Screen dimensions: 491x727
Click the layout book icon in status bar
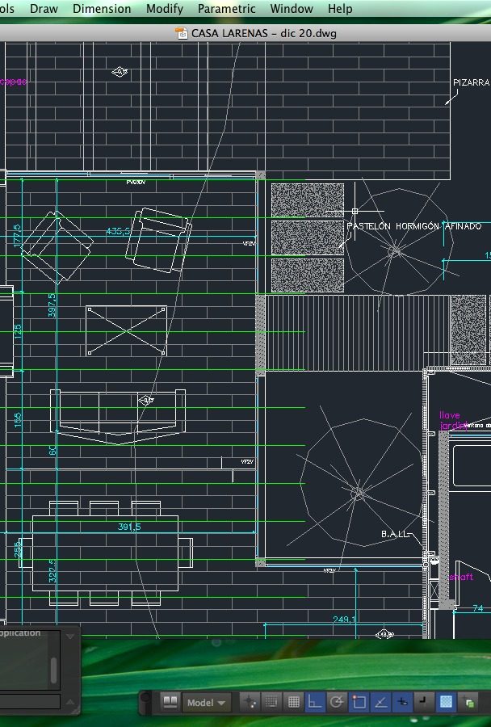pyautogui.click(x=170, y=702)
